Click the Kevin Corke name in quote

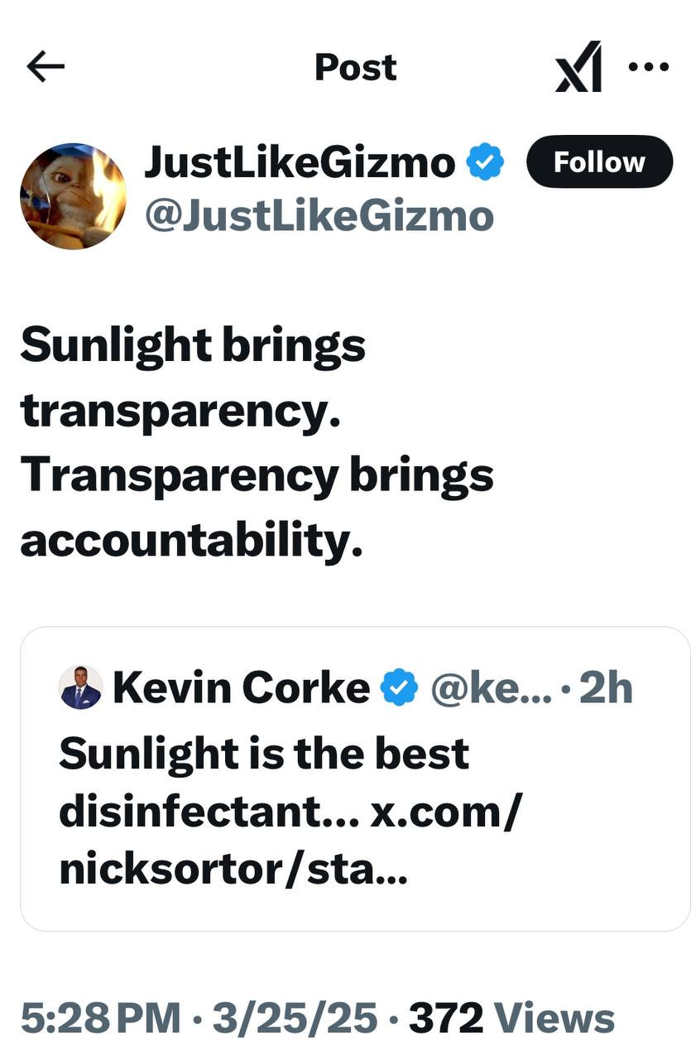241,687
